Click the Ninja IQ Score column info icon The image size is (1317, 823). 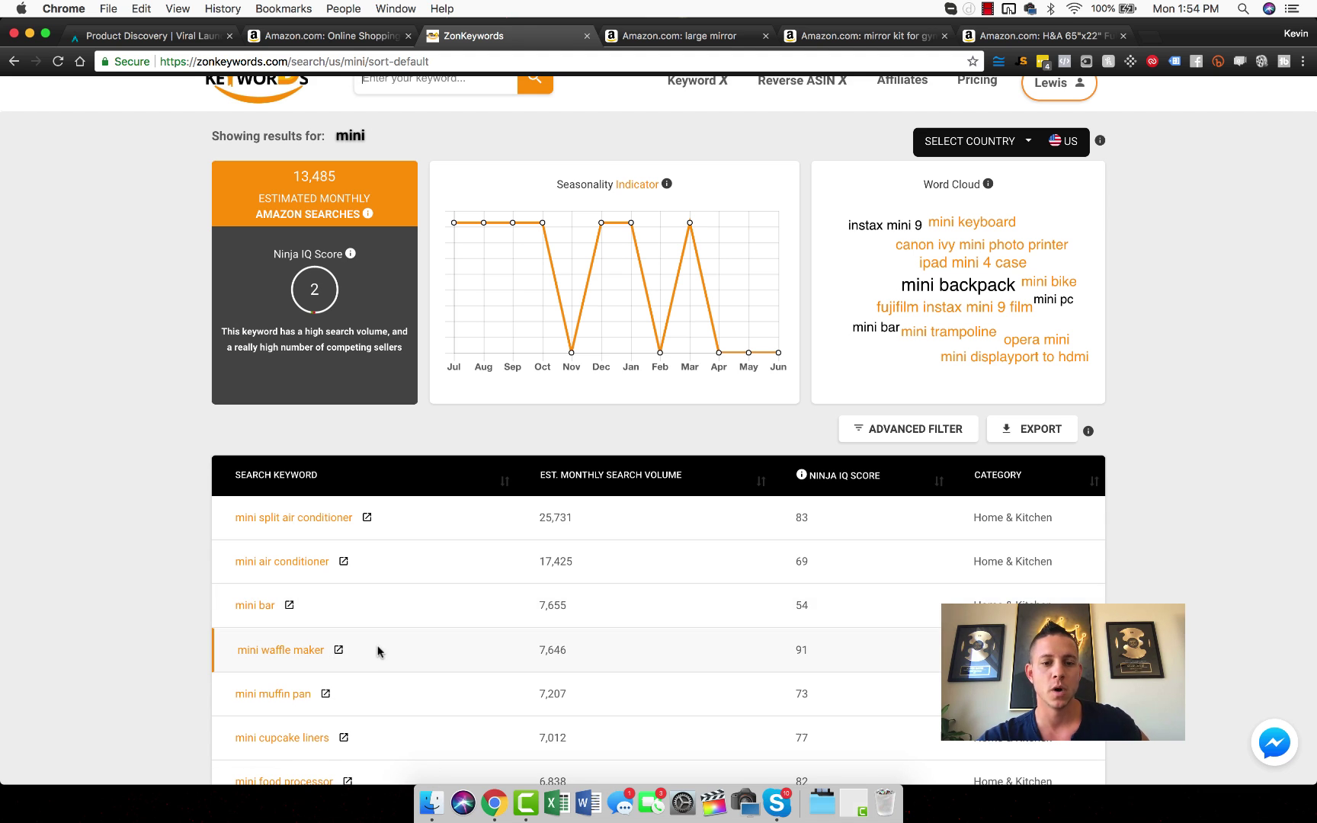click(x=801, y=474)
